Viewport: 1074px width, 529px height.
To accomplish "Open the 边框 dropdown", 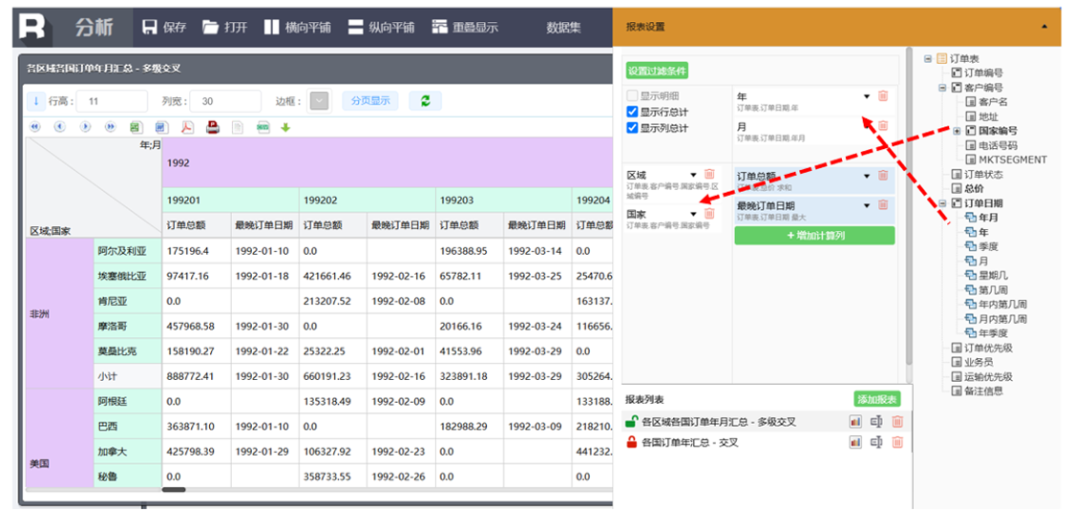I will tap(319, 101).
